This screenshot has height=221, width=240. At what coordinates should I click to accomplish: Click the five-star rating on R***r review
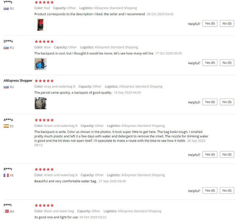click(44, 169)
